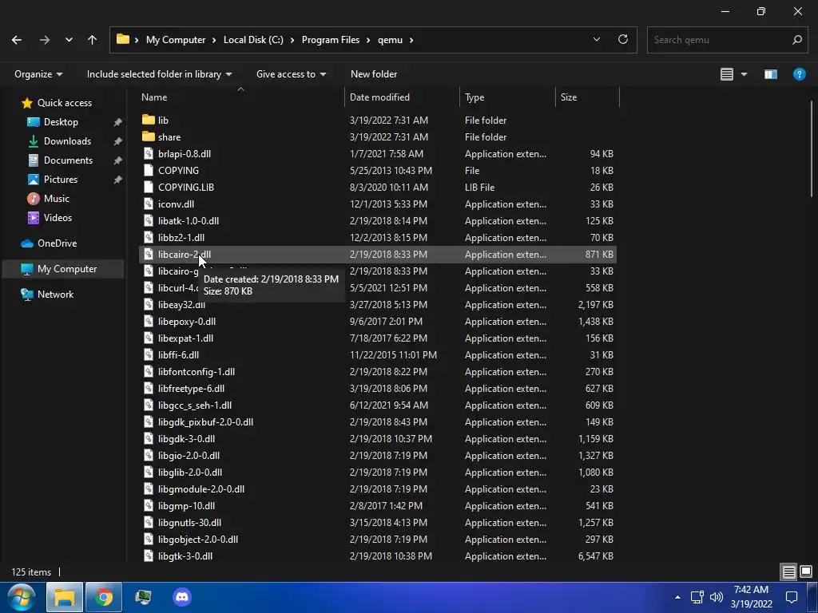Viewport: 818px width, 613px height.
Task: Open Help with the question icon
Action: coord(799,74)
